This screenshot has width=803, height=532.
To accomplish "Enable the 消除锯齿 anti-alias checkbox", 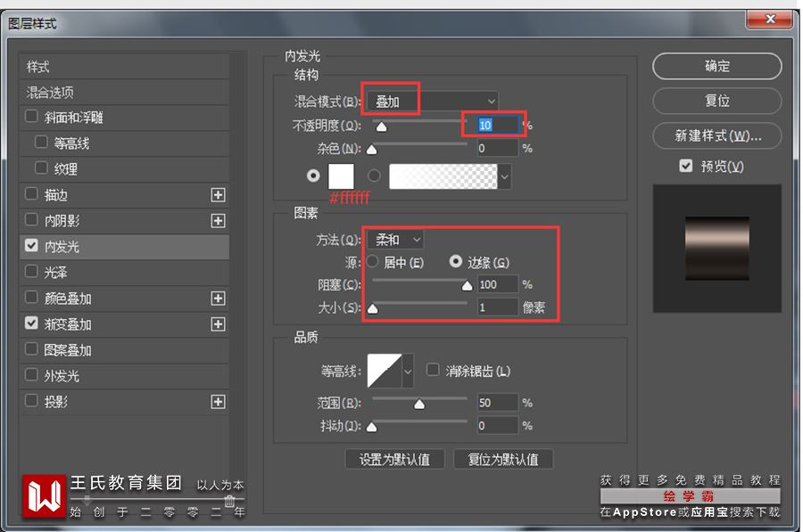I will coord(434,370).
